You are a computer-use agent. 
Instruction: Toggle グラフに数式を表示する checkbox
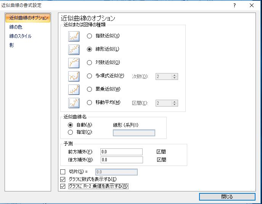[63, 179]
